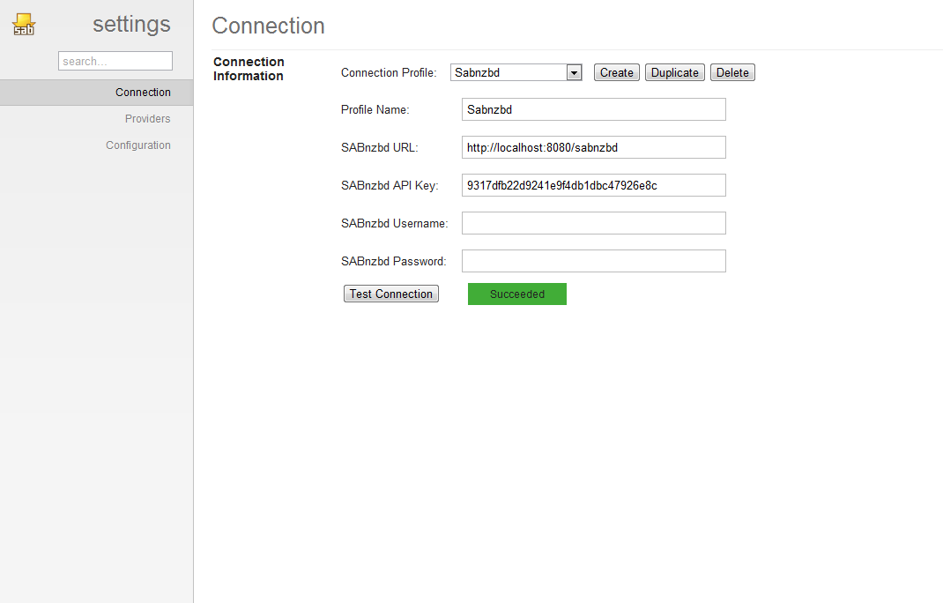
Task: Click the Connection Information section label
Action: [249, 69]
